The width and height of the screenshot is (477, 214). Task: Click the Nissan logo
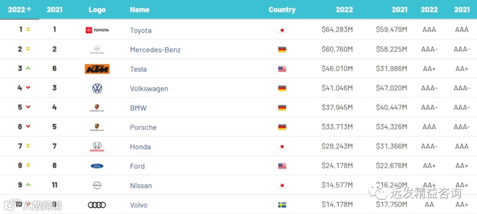[97, 186]
